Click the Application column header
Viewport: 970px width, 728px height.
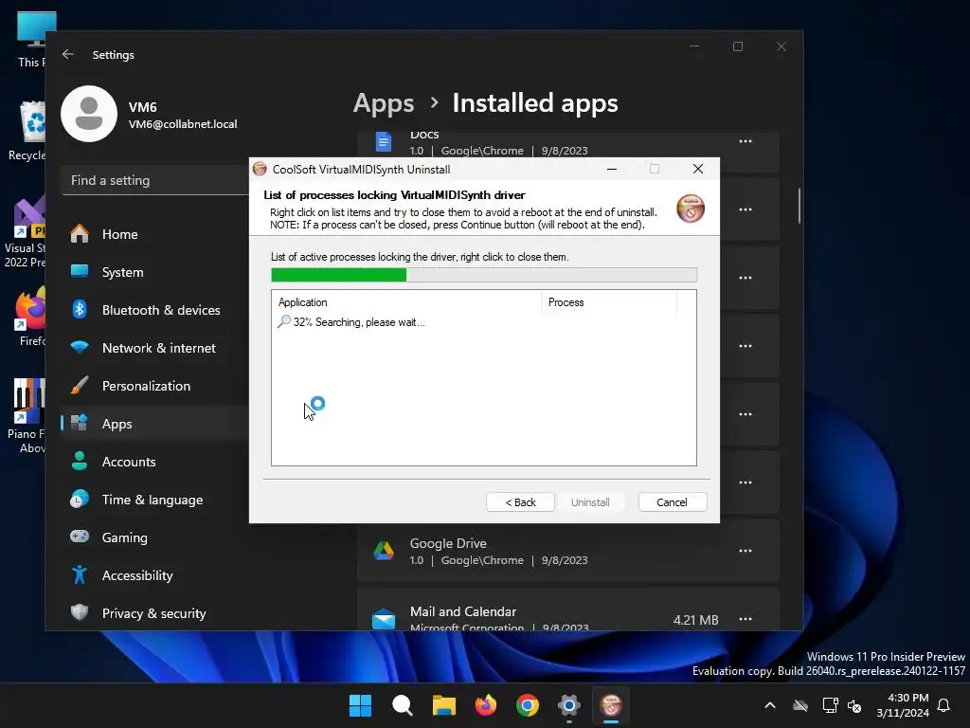click(x=407, y=302)
